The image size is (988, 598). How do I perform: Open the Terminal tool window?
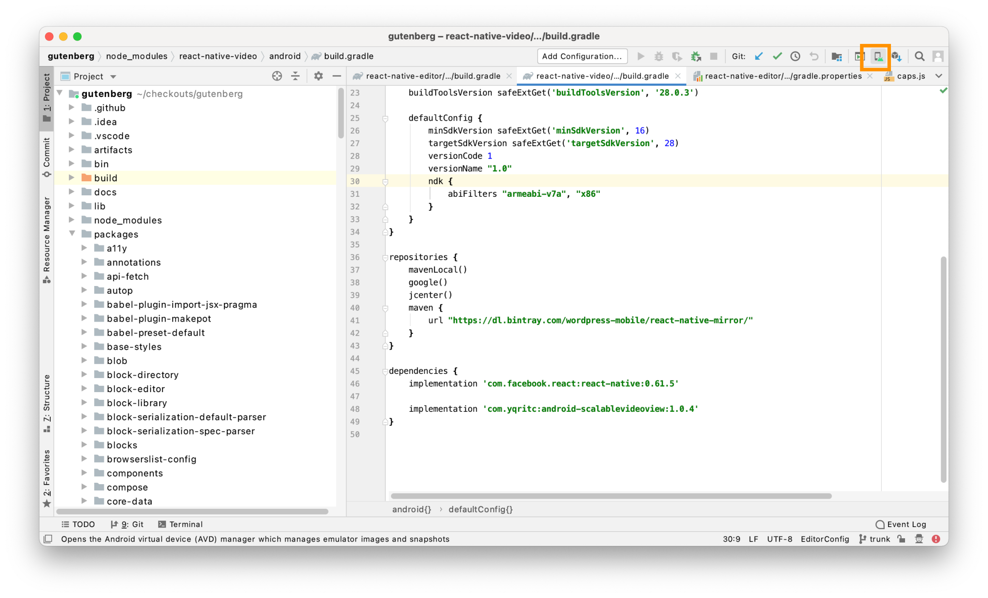pyautogui.click(x=181, y=524)
